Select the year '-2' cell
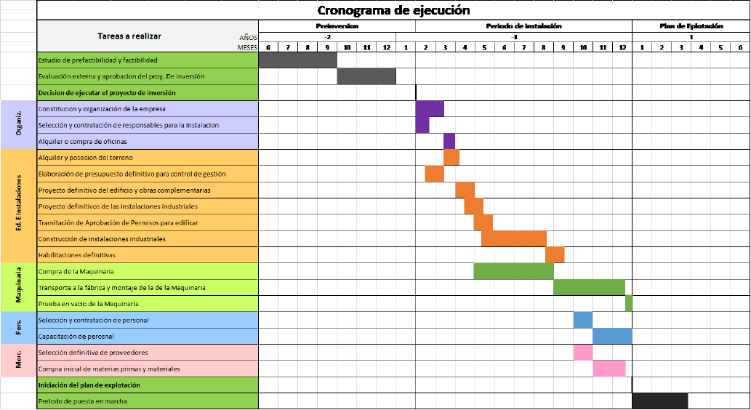The image size is (751, 410). [327, 37]
